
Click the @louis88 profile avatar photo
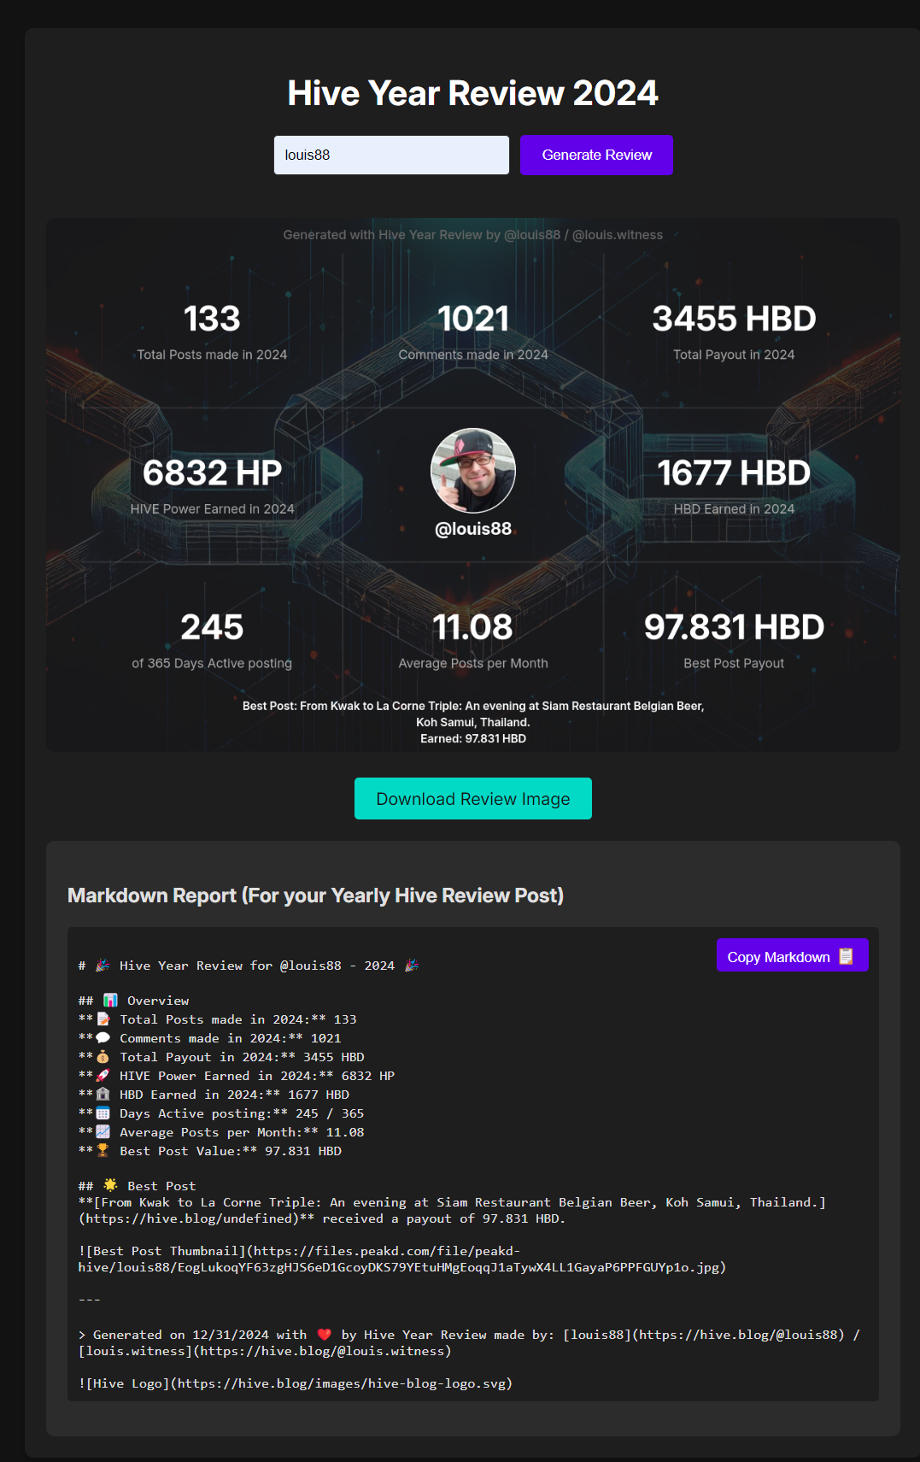tap(473, 471)
